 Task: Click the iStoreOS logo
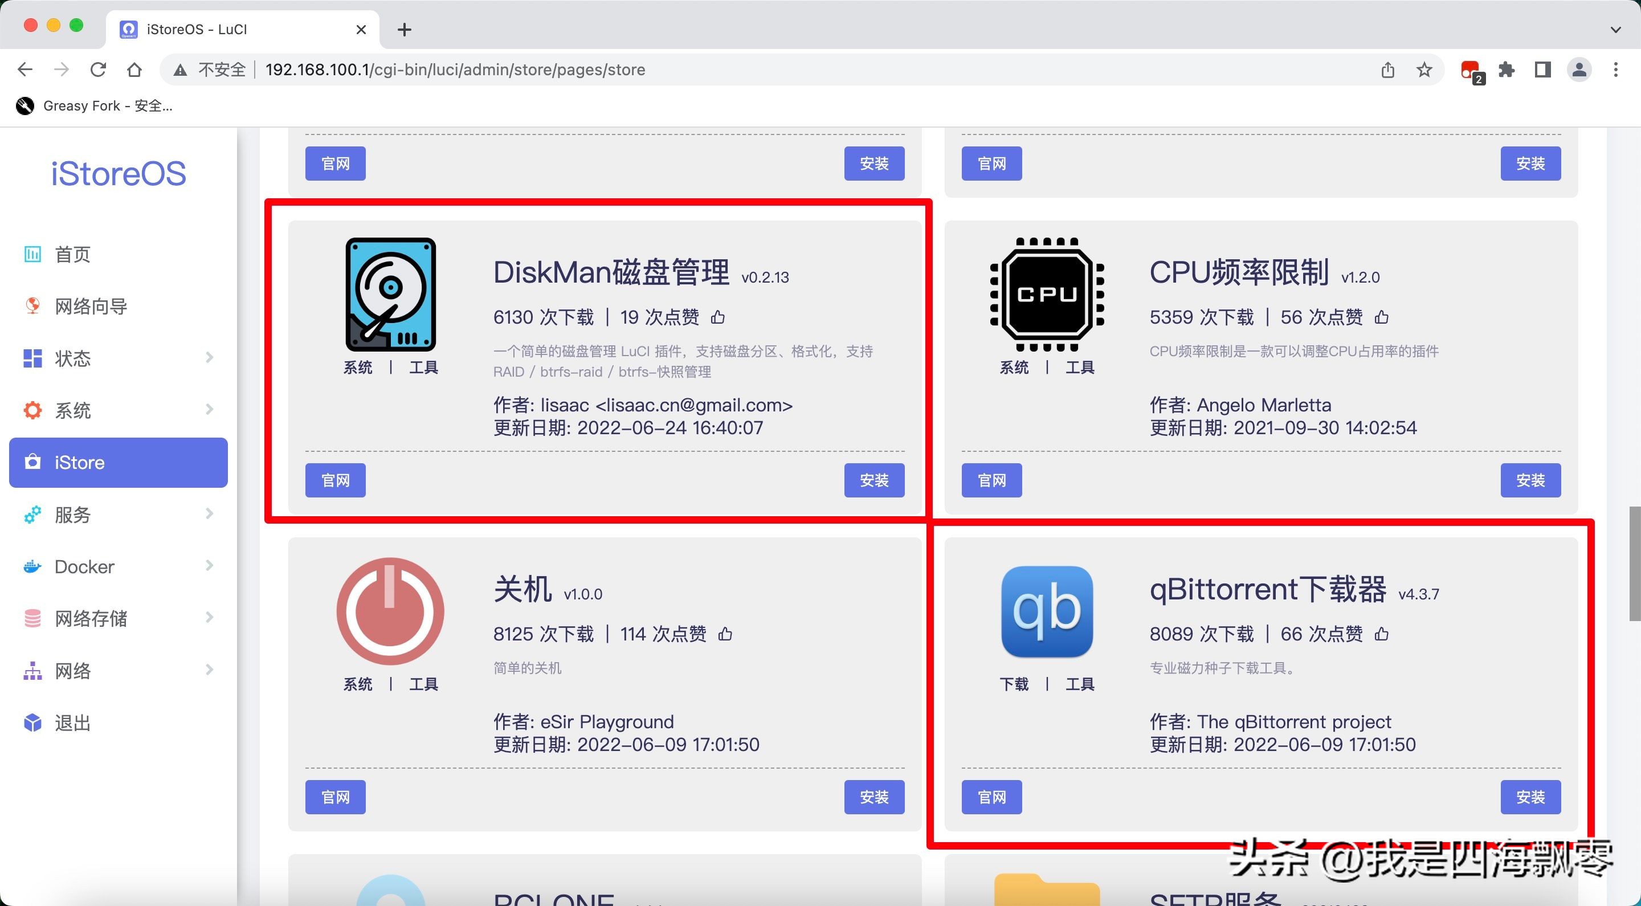coord(119,173)
